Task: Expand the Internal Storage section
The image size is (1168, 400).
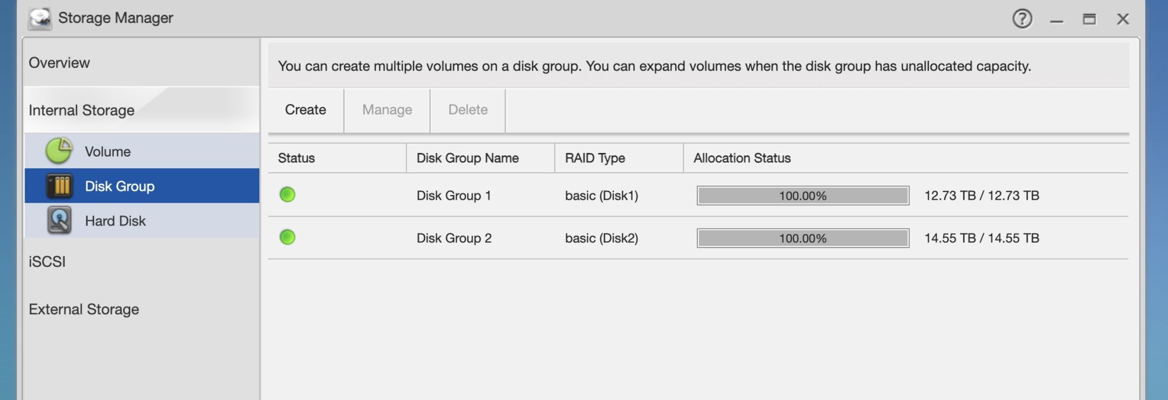Action: pos(82,110)
